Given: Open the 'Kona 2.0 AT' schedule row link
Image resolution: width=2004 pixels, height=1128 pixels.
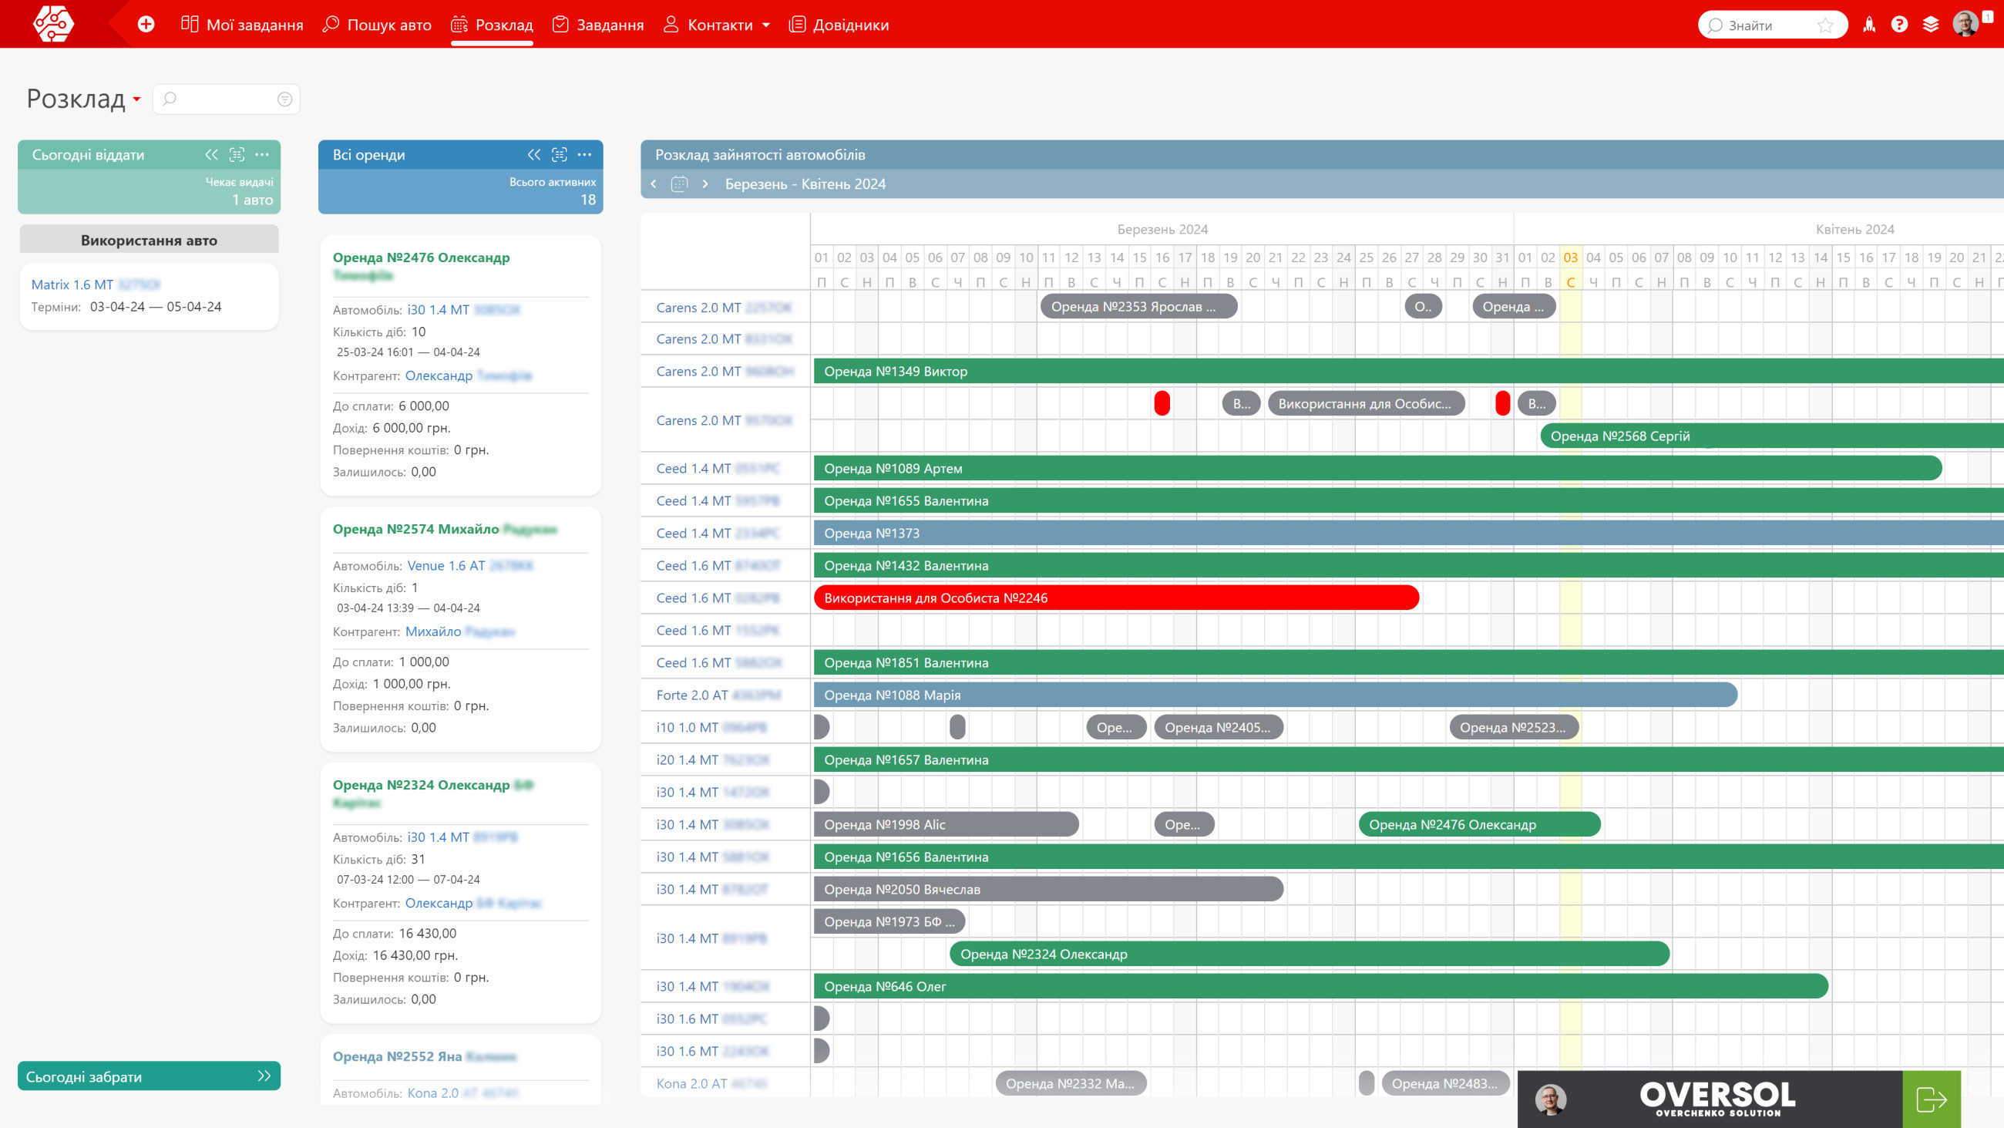Looking at the screenshot, I should click(x=691, y=1083).
